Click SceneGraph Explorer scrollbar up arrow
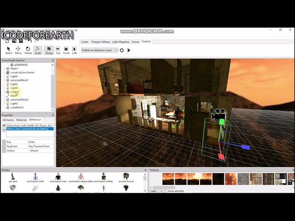The height and width of the screenshot is (221, 295). 53,64
